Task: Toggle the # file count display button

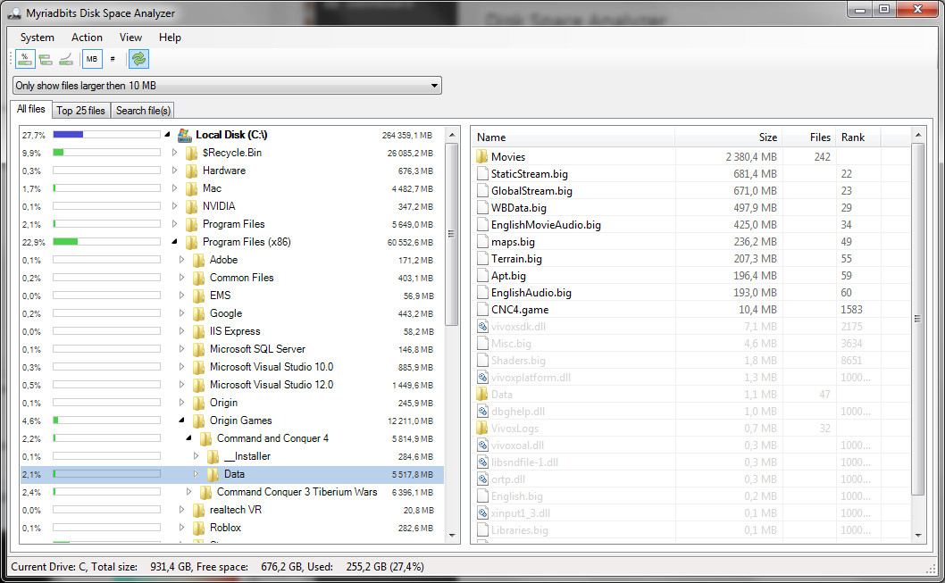Action: tap(113, 59)
